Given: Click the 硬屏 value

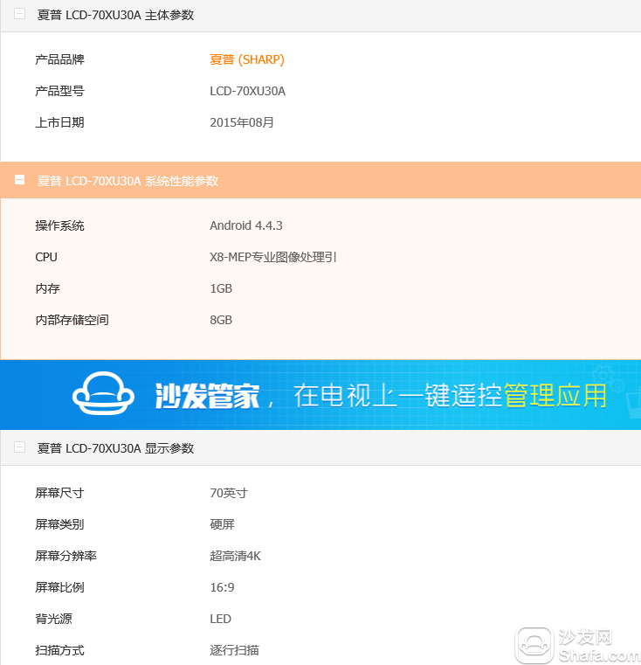Looking at the screenshot, I should click(x=222, y=524).
